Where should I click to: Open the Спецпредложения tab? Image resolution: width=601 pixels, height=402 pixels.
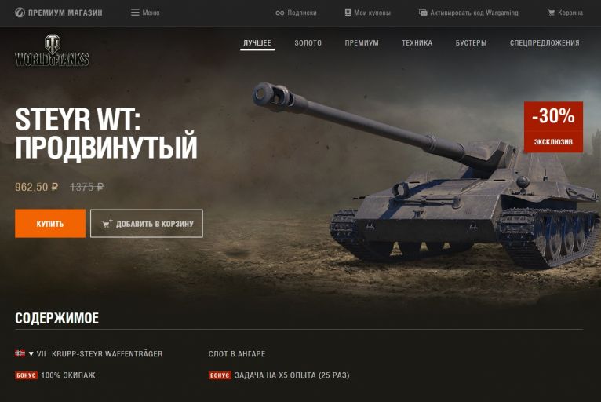coord(545,43)
